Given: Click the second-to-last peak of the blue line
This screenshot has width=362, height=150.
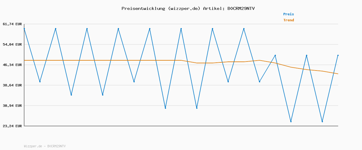Looking at the screenshot, I should coord(306,55).
